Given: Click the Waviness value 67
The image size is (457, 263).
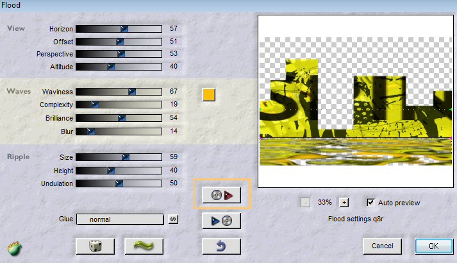Looking at the screenshot, I should [174, 91].
